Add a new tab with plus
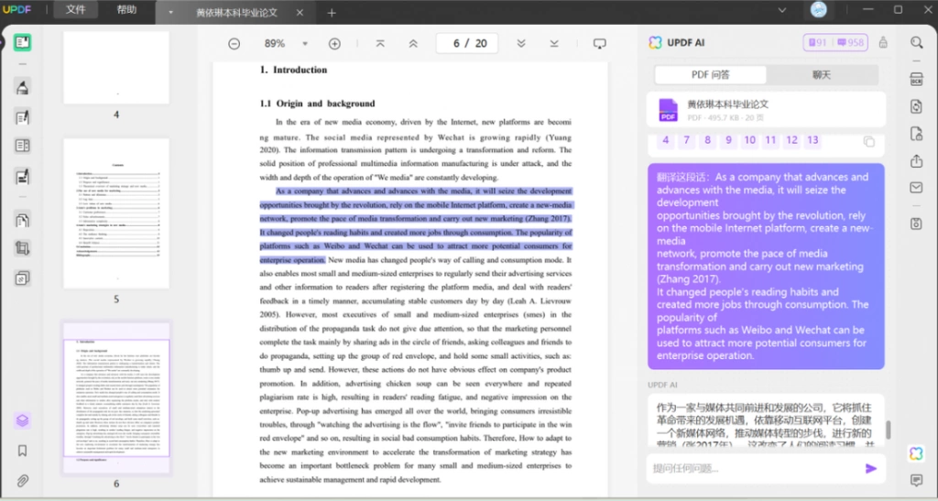 (x=332, y=13)
